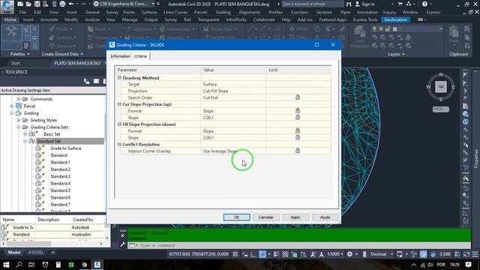Select Grading Criteria Sets folder
480x270 pixels.
(x=49, y=127)
